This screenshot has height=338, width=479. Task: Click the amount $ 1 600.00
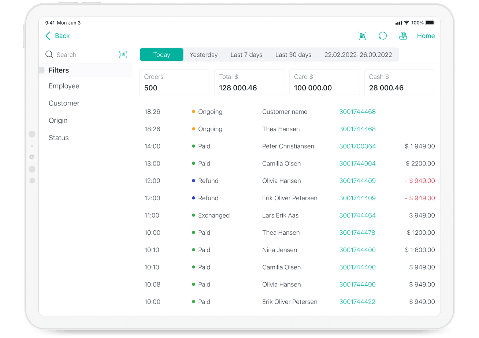[x=420, y=250]
